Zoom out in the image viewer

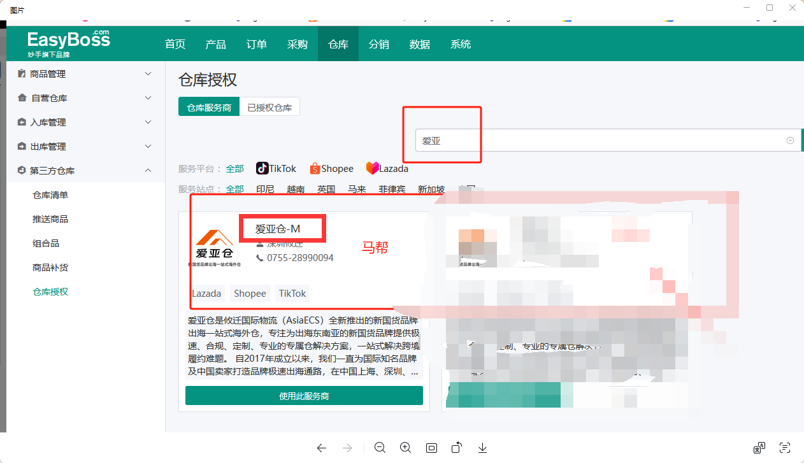[x=380, y=448]
